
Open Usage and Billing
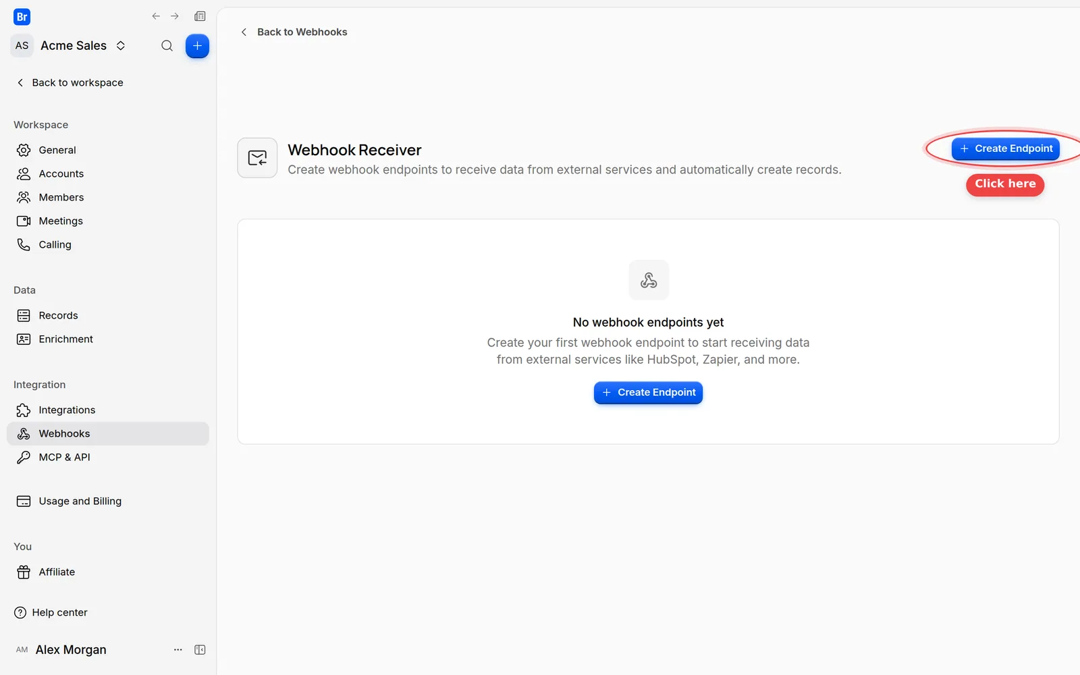coord(108,501)
